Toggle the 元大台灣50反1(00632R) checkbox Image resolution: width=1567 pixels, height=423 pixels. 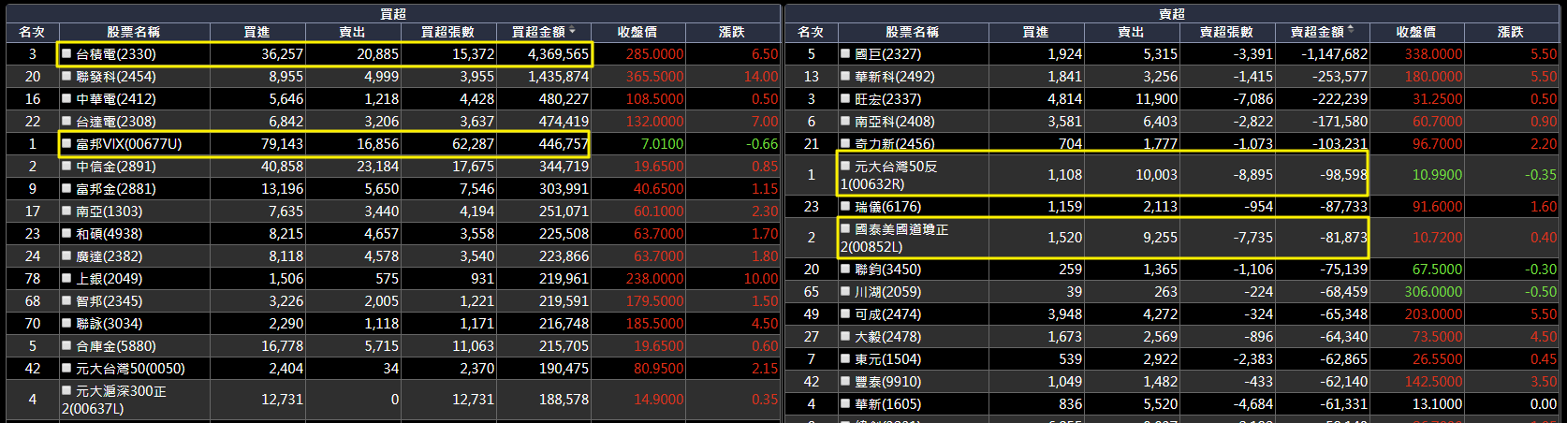[845, 166]
